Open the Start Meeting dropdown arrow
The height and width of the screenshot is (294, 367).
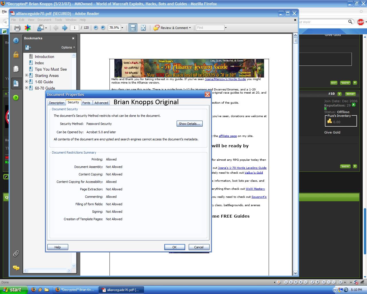click(x=46, y=28)
